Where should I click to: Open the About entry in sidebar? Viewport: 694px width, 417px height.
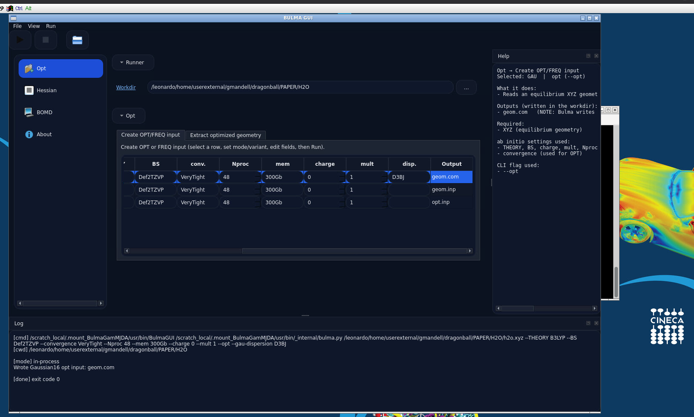[x=61, y=134]
